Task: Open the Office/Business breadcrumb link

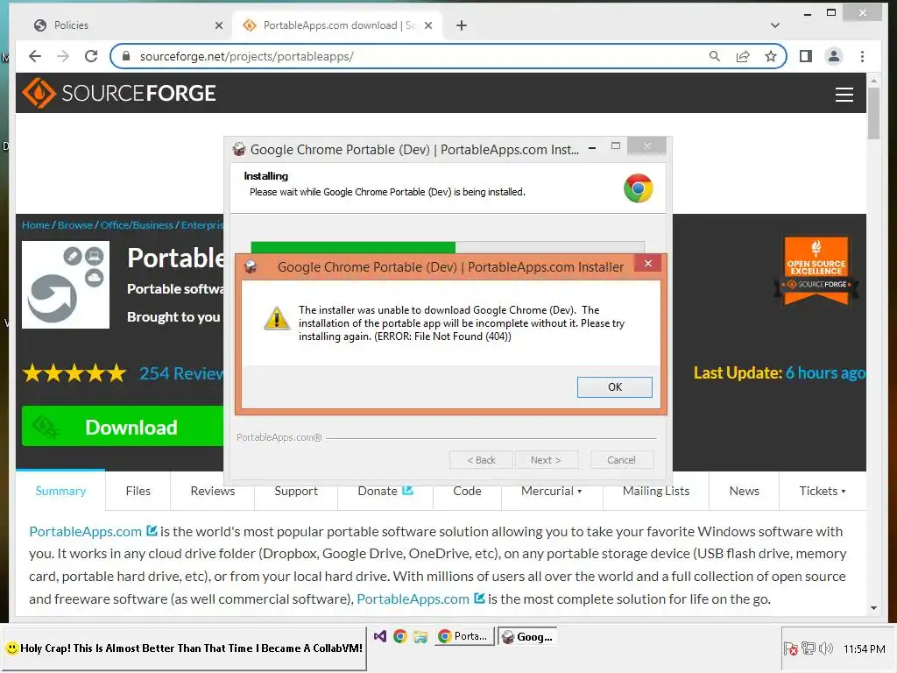Action: pos(137,225)
